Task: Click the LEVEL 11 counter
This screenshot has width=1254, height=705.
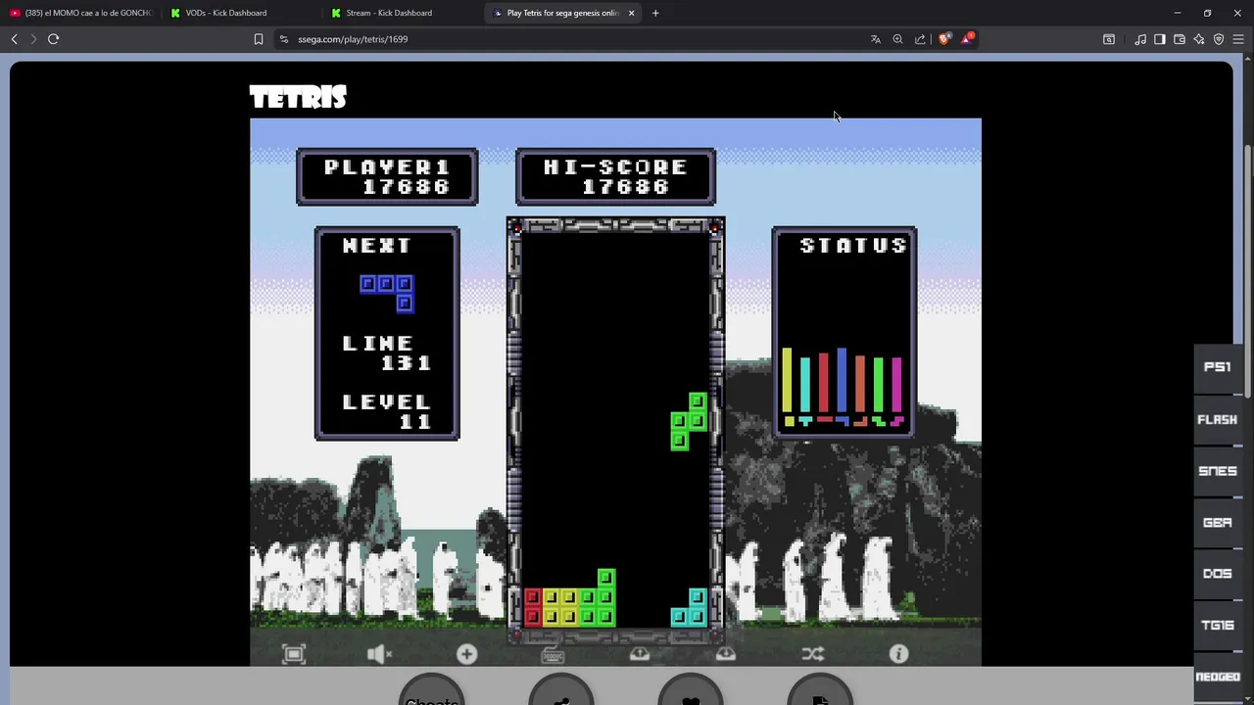Action: (x=387, y=411)
